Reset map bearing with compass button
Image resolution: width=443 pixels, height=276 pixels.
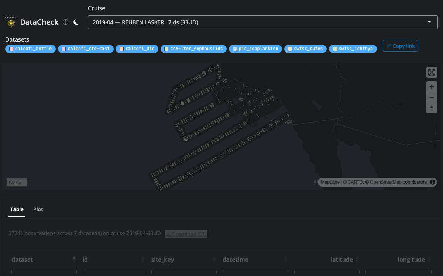point(432,108)
